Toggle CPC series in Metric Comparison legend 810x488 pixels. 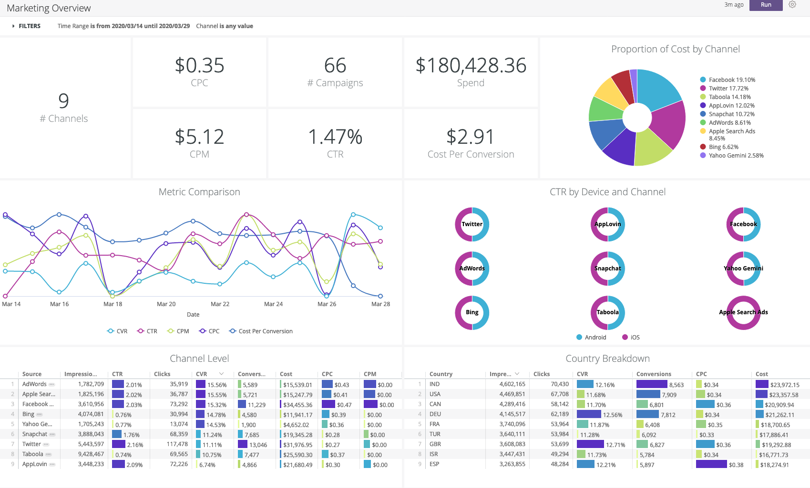[209, 331]
